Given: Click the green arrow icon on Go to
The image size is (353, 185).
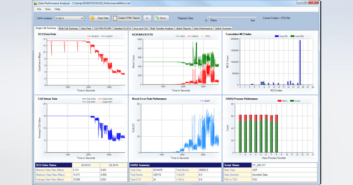Looking at the screenshot, I should tap(156, 18).
